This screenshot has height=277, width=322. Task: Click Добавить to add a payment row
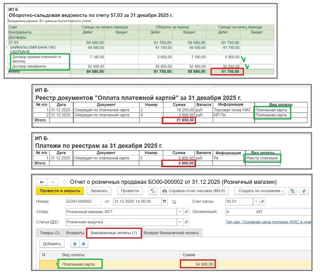pyautogui.click(x=52, y=244)
